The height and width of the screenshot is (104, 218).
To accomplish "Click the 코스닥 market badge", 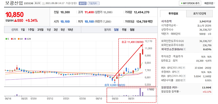I will (x=37, y=3).
